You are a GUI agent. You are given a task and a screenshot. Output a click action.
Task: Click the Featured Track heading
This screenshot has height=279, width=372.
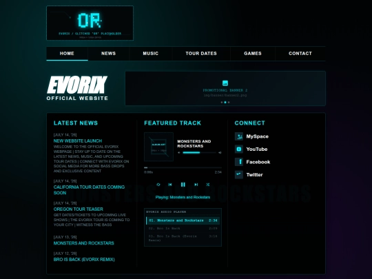pyautogui.click(x=172, y=123)
